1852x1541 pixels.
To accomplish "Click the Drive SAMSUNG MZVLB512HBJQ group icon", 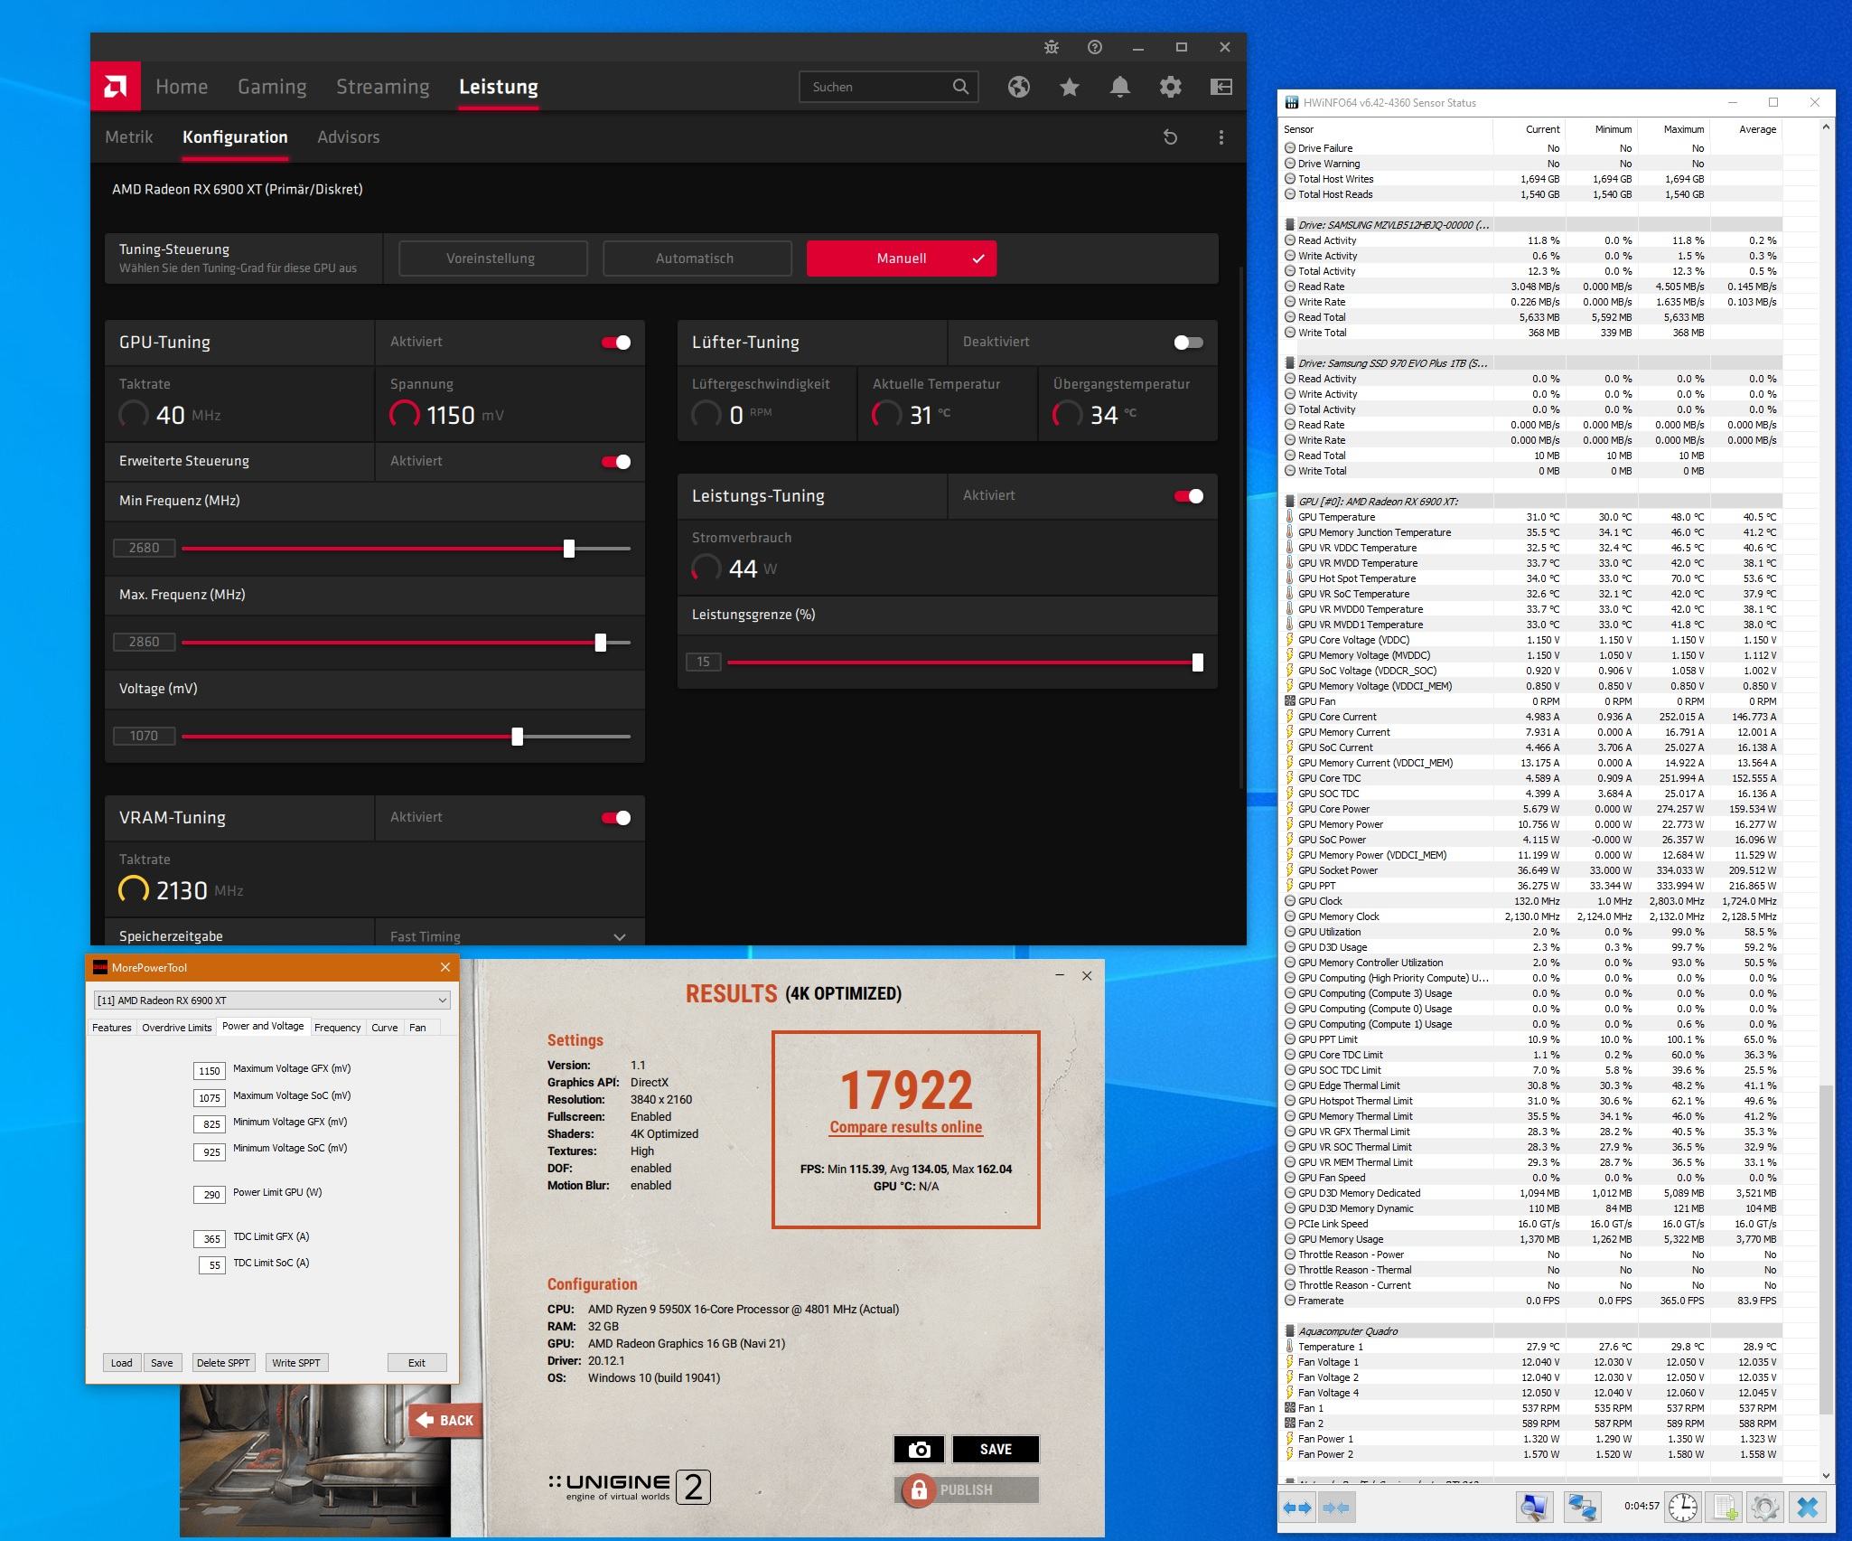I will [x=1289, y=225].
